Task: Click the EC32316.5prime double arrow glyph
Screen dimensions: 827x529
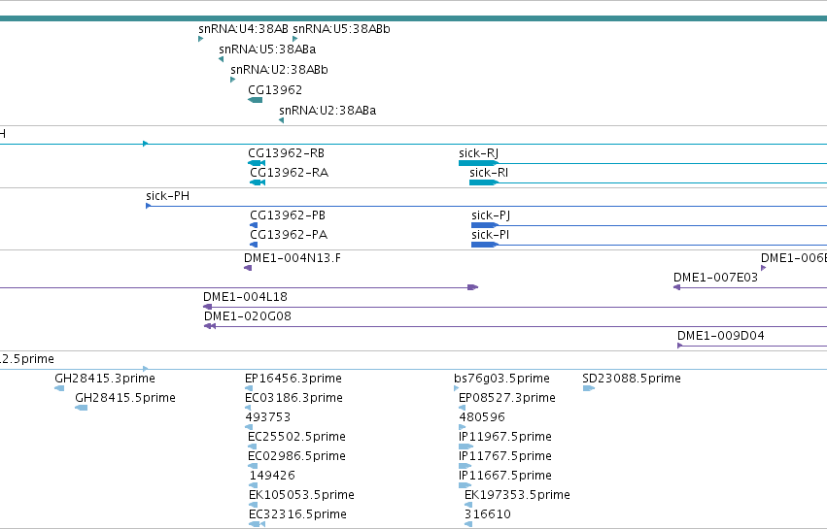Action: (257, 524)
